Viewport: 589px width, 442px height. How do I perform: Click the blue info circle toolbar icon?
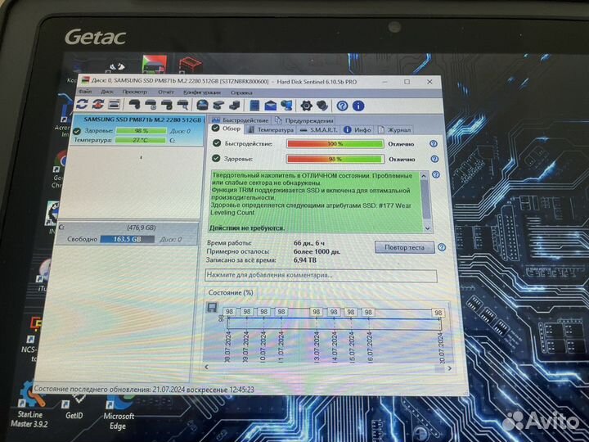(x=358, y=106)
